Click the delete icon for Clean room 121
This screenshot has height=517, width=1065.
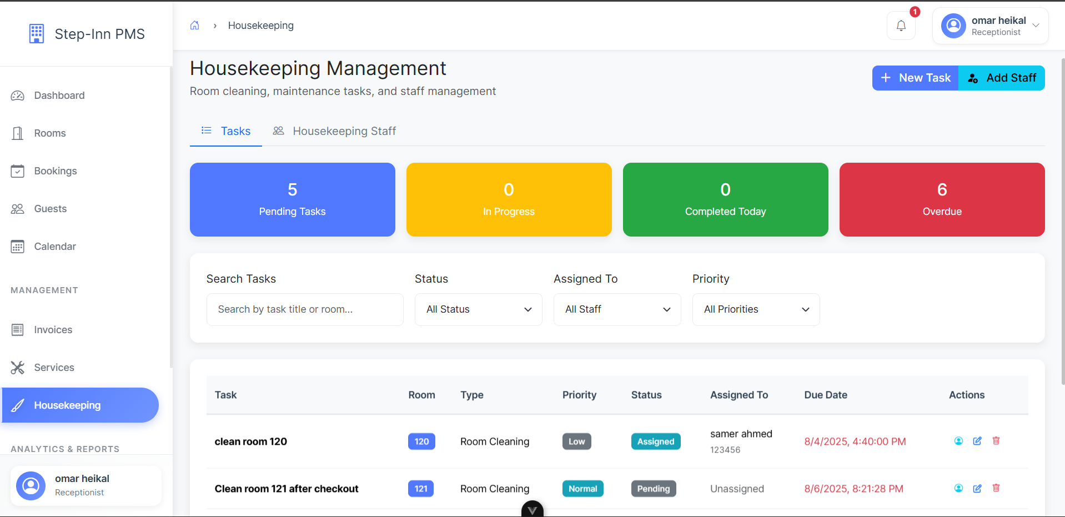(x=996, y=489)
